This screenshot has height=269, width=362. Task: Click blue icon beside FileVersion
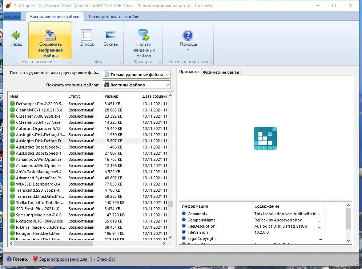[x=184, y=232]
